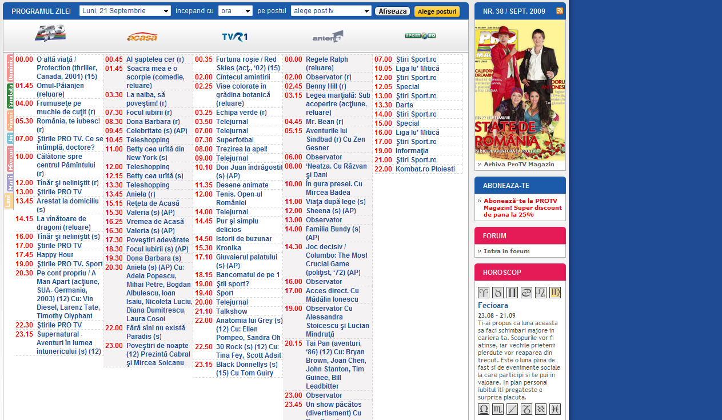Switch to the Joi day tab
Viewport: 722px width, 420px height.
(10, 138)
